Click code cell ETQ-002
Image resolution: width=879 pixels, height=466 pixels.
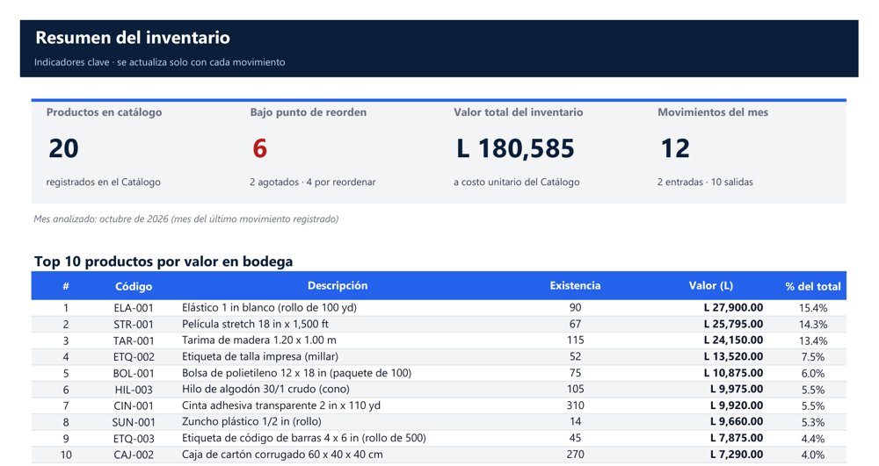[134, 357]
